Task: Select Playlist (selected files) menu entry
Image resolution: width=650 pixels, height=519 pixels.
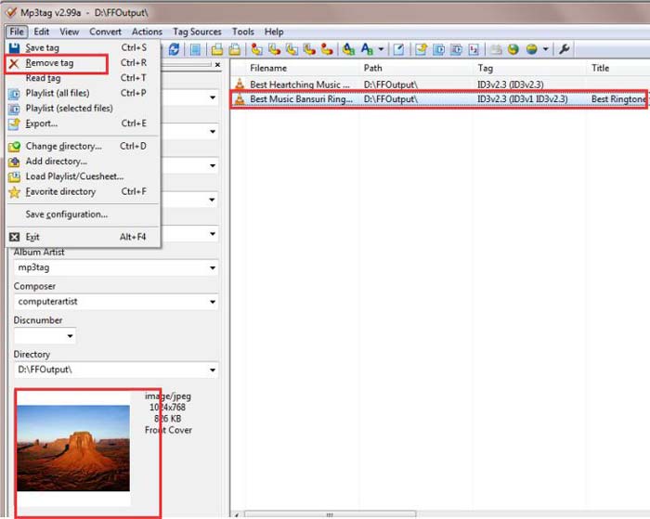Action: click(x=83, y=109)
